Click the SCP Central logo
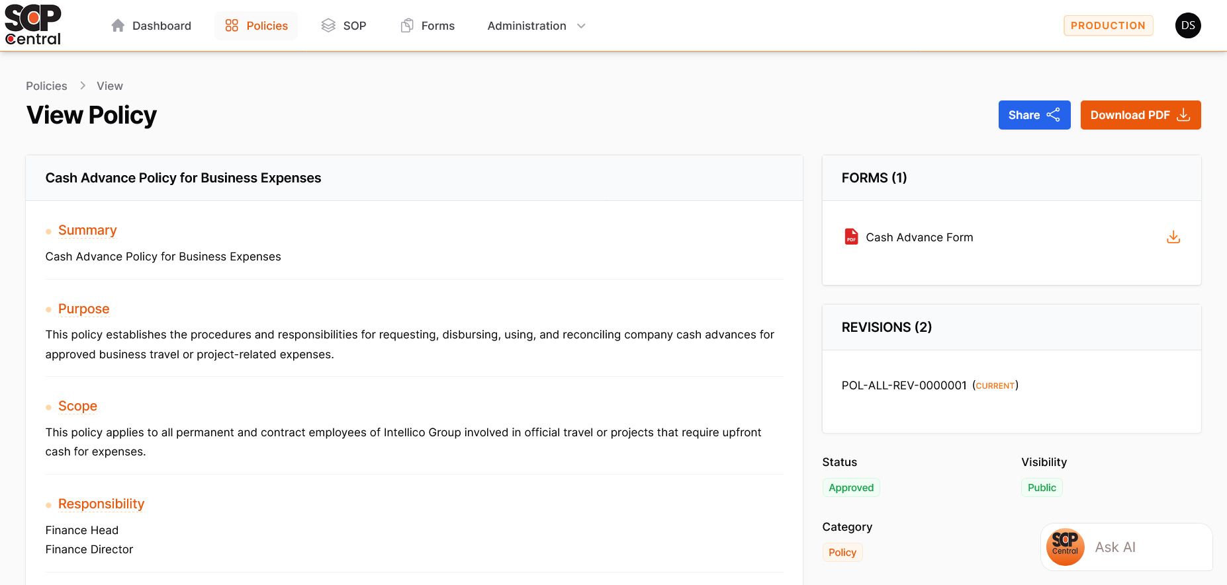The width and height of the screenshot is (1227, 585). 33,25
